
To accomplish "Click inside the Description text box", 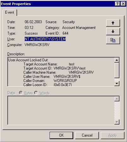I will tap(61, 72).
